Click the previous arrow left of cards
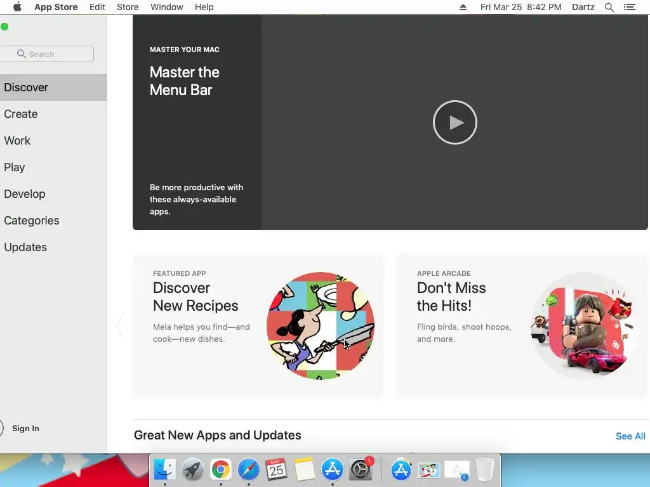 pos(120,326)
